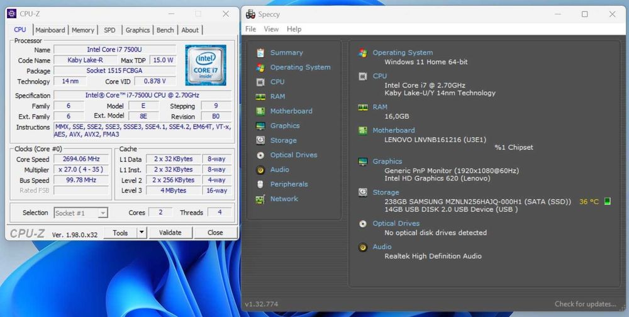Open the View menu in Speccy
Screen dimensions: 629x317
271,30
